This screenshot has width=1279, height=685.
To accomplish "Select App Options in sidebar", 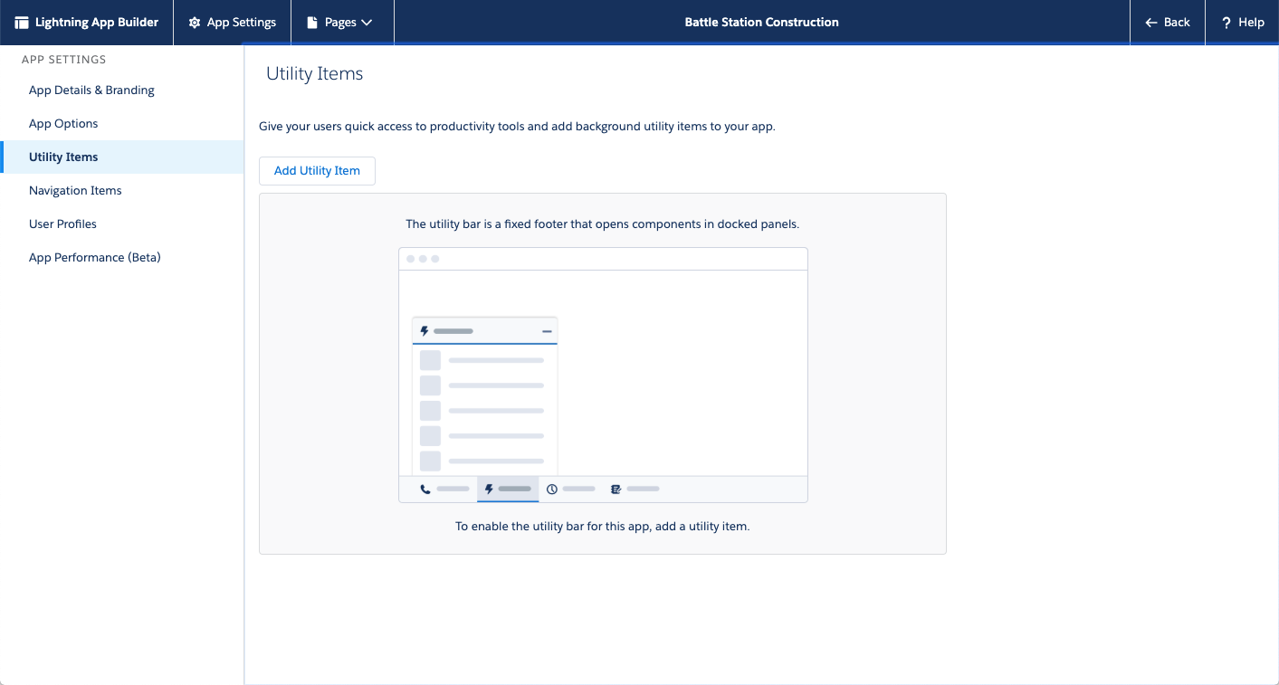I will point(63,124).
